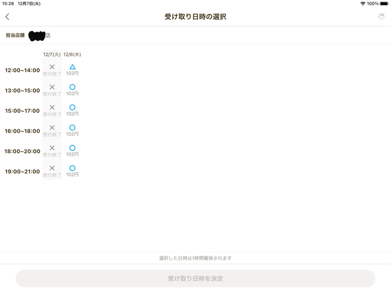The width and height of the screenshot is (391, 293).
Task: Tap the 担当店舗 store label
Action: (x=15, y=35)
